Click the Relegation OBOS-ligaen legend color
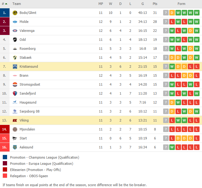 5,176
